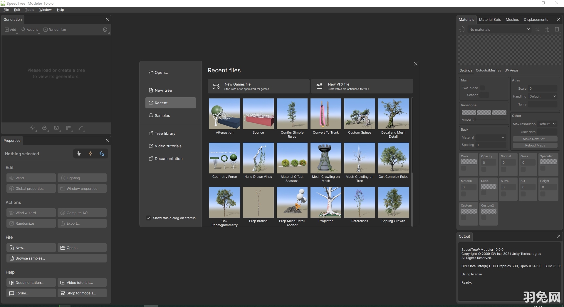Open the No materials dropdown
Screen dimensions: 564x307
pyautogui.click(x=529, y=29)
